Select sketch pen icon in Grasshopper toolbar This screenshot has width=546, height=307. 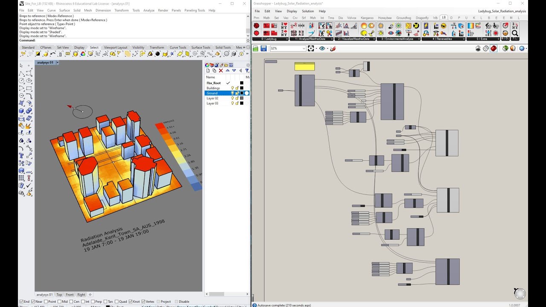click(x=333, y=48)
